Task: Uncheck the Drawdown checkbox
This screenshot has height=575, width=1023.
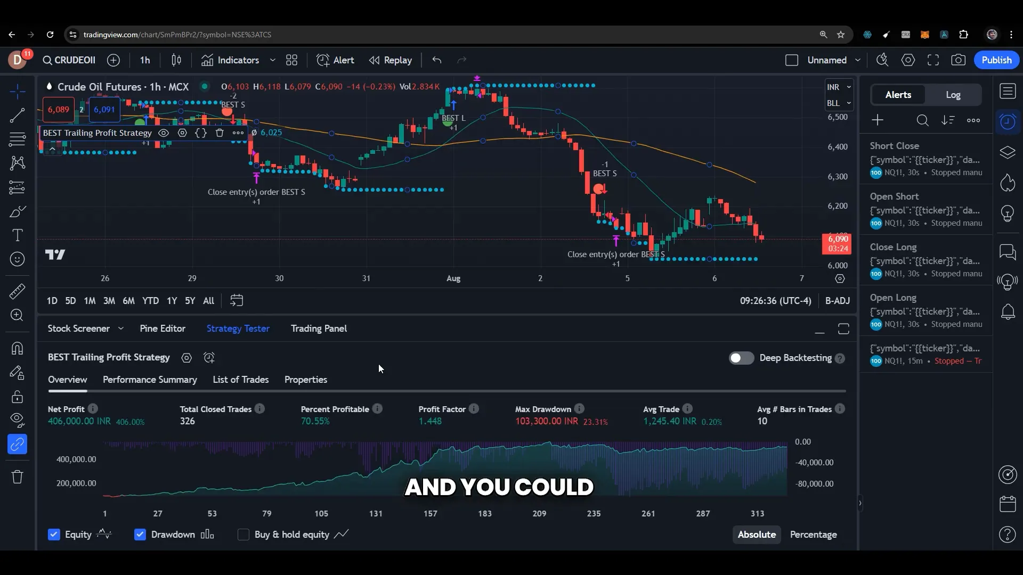Action: pos(140,535)
